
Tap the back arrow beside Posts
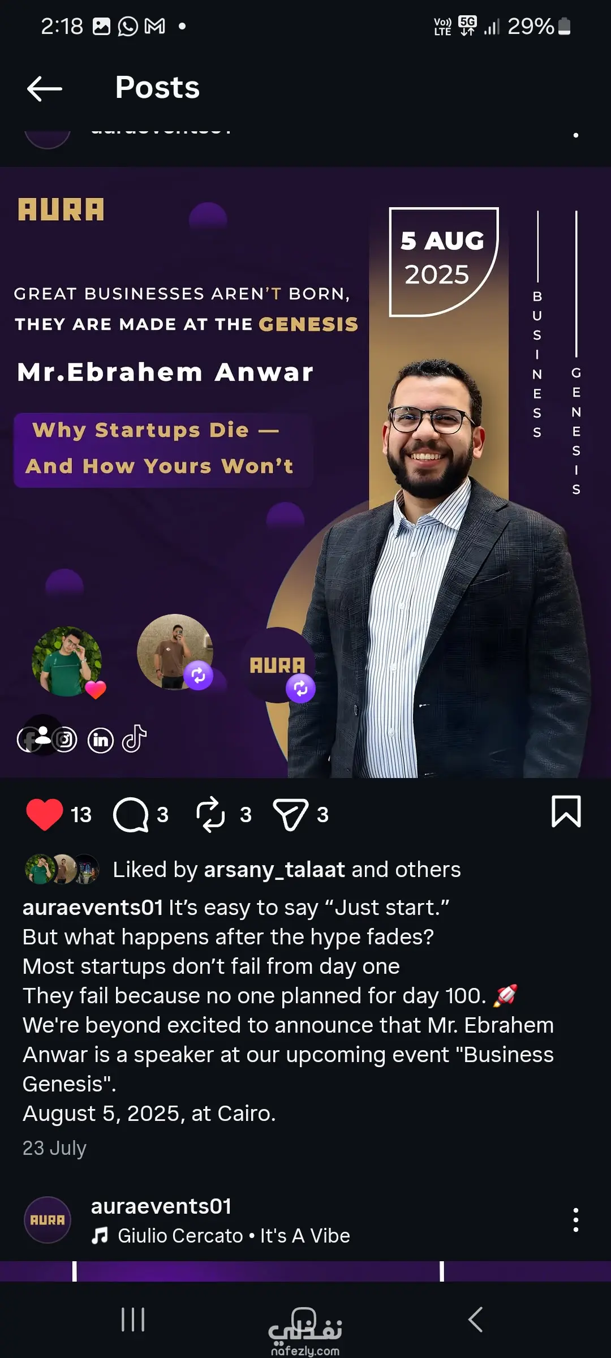tap(45, 89)
